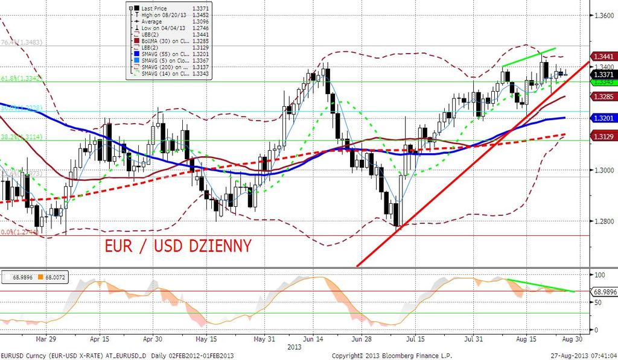Screen dimensions: 618x360
Task: Click the 1.3600 price axis label
Action: pos(604,15)
